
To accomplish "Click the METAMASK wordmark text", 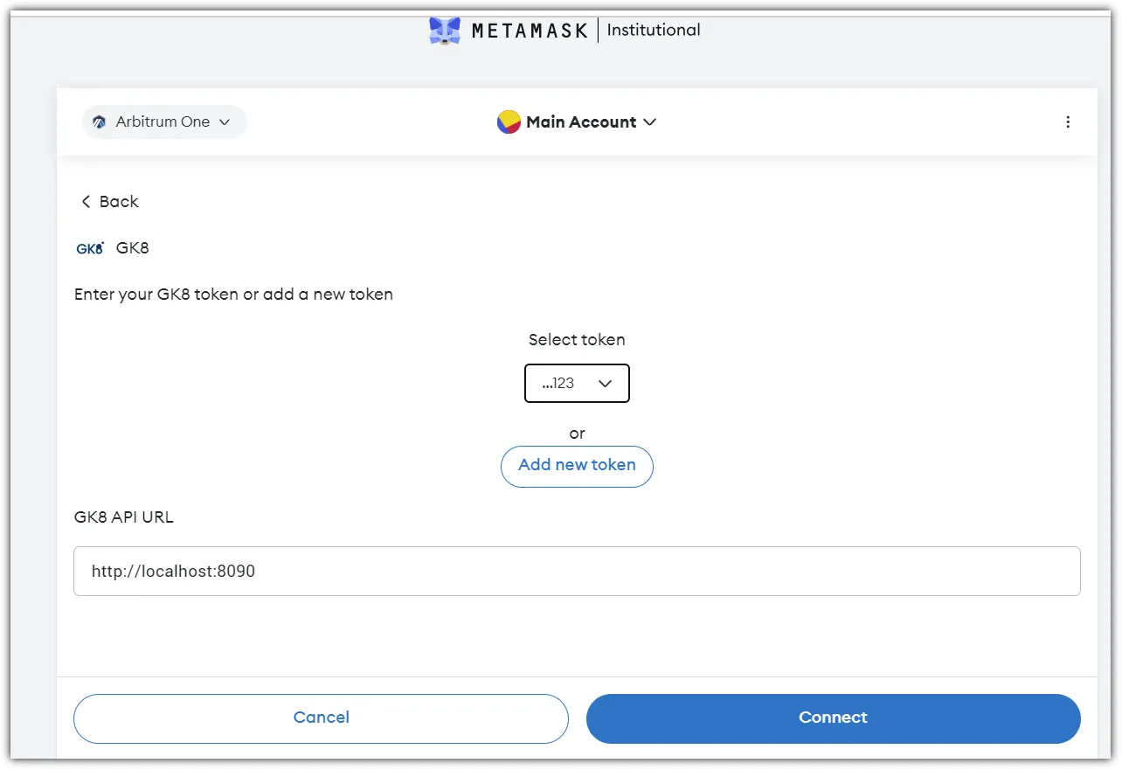I will pyautogui.click(x=531, y=31).
